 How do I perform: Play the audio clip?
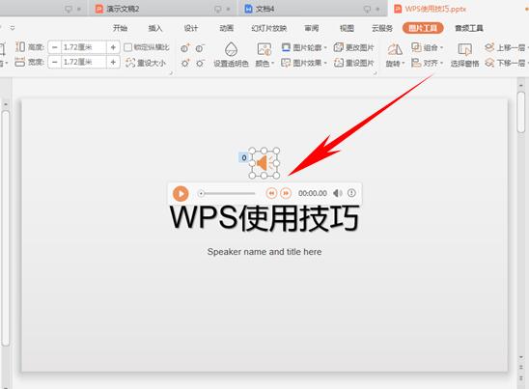coord(181,193)
